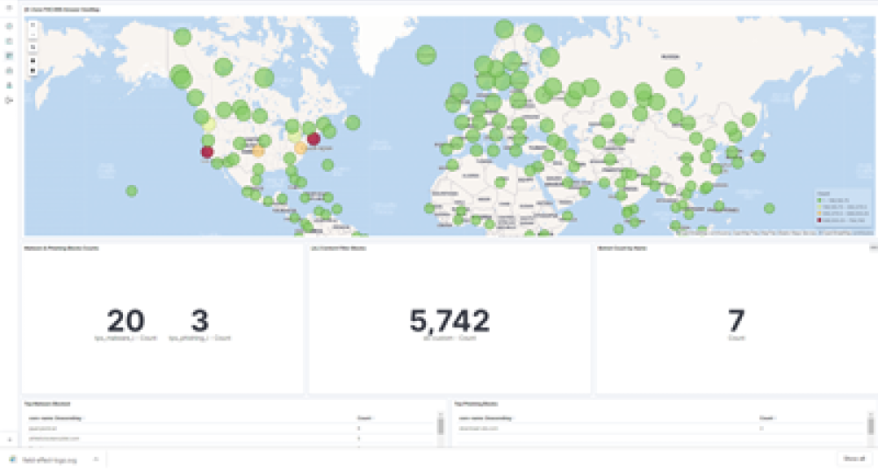Open the top-right panel's options icon
Image resolution: width=878 pixels, height=470 pixels.
point(874,247)
